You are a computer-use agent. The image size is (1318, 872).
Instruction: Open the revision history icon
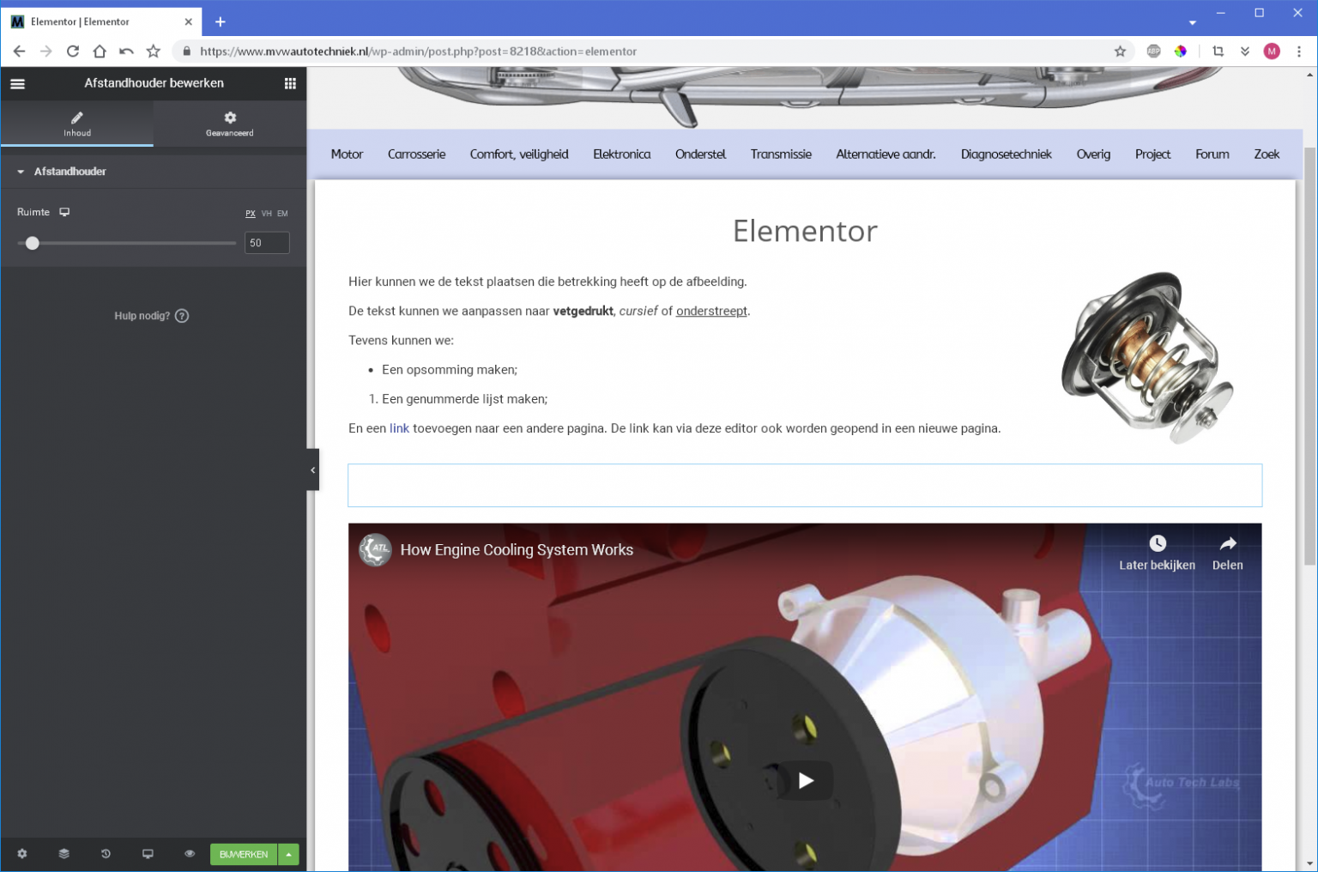coord(106,854)
